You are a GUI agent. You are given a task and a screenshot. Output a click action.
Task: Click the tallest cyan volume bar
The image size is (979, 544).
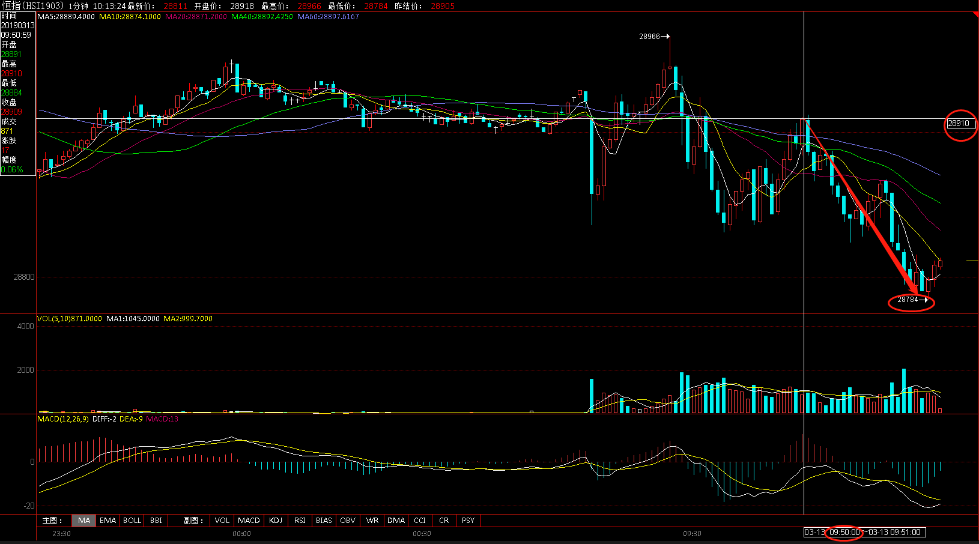tap(904, 391)
